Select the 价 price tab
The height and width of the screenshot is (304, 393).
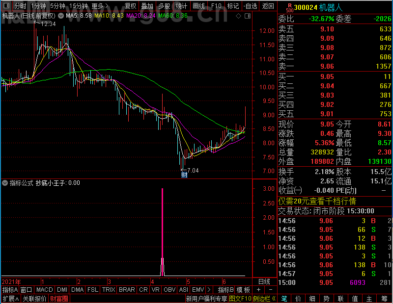298,299
